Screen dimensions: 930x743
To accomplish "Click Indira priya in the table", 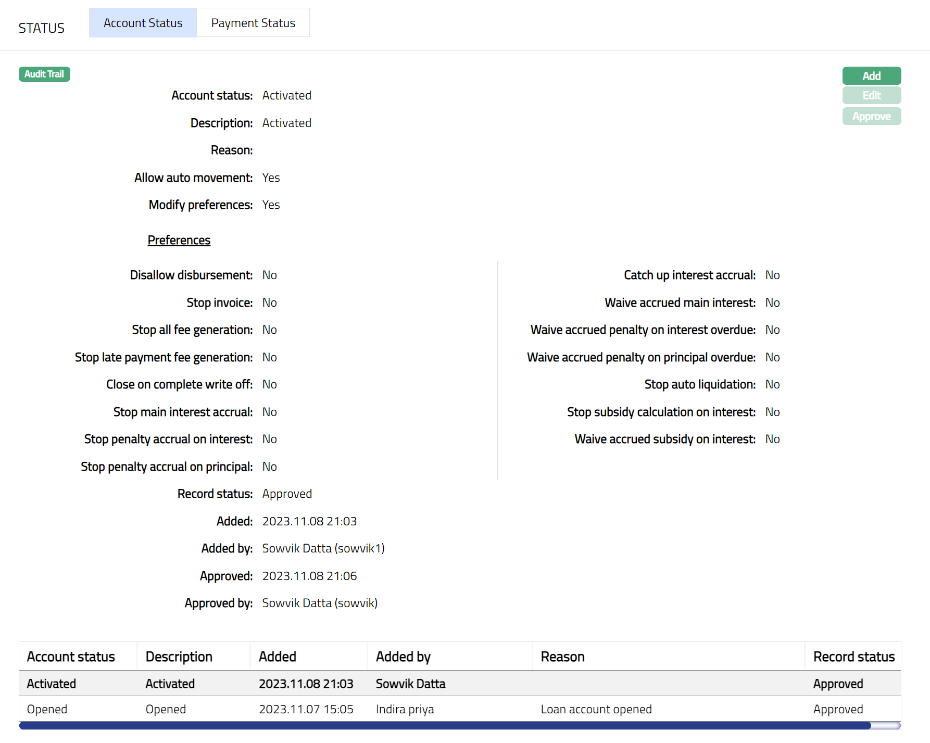I will point(405,709).
